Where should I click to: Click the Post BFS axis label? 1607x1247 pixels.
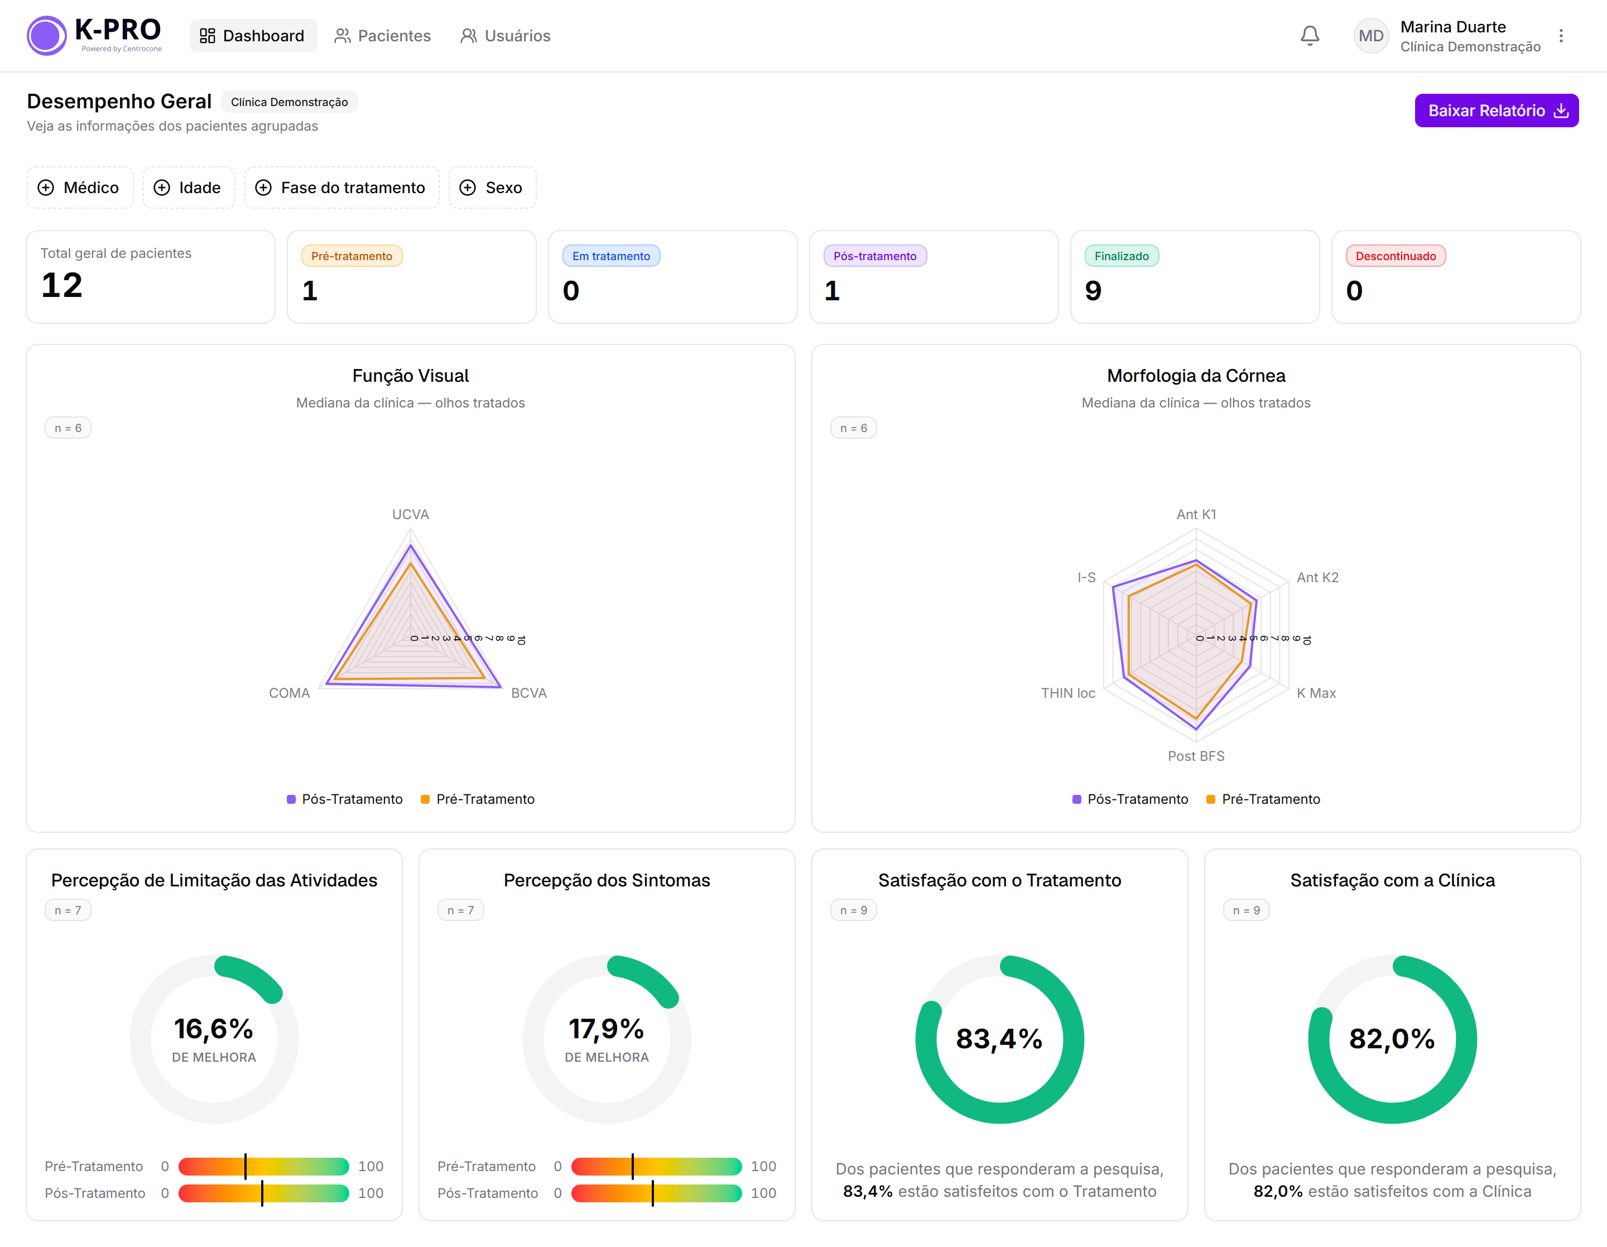[1196, 756]
